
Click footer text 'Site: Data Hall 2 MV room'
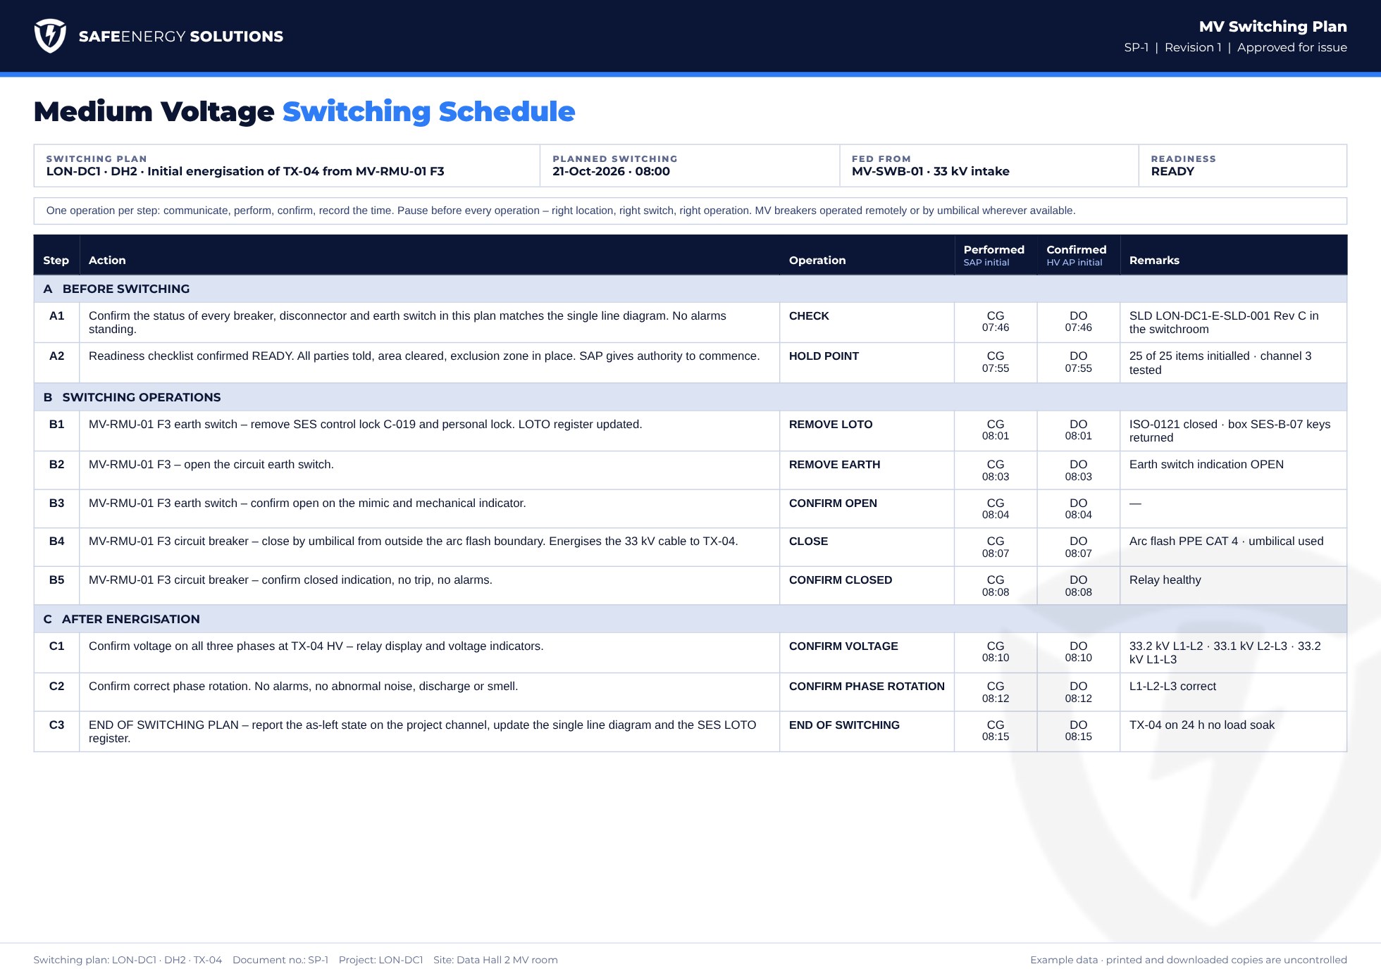click(495, 960)
